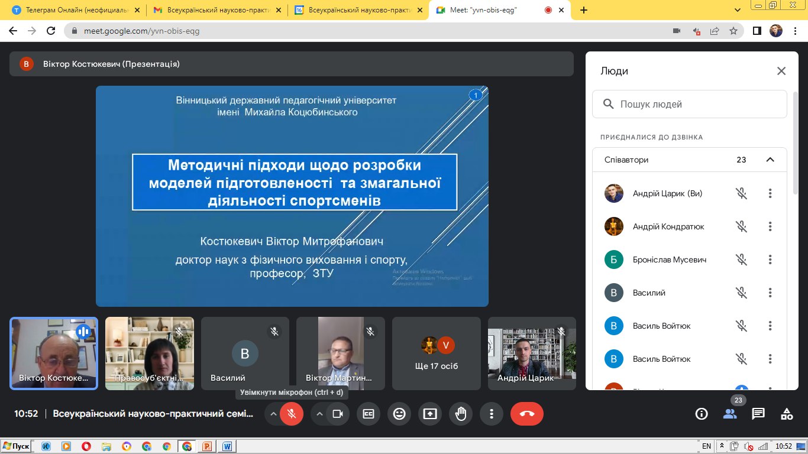
Task: Click the Пуск start button in taskbar
Action: (17, 446)
